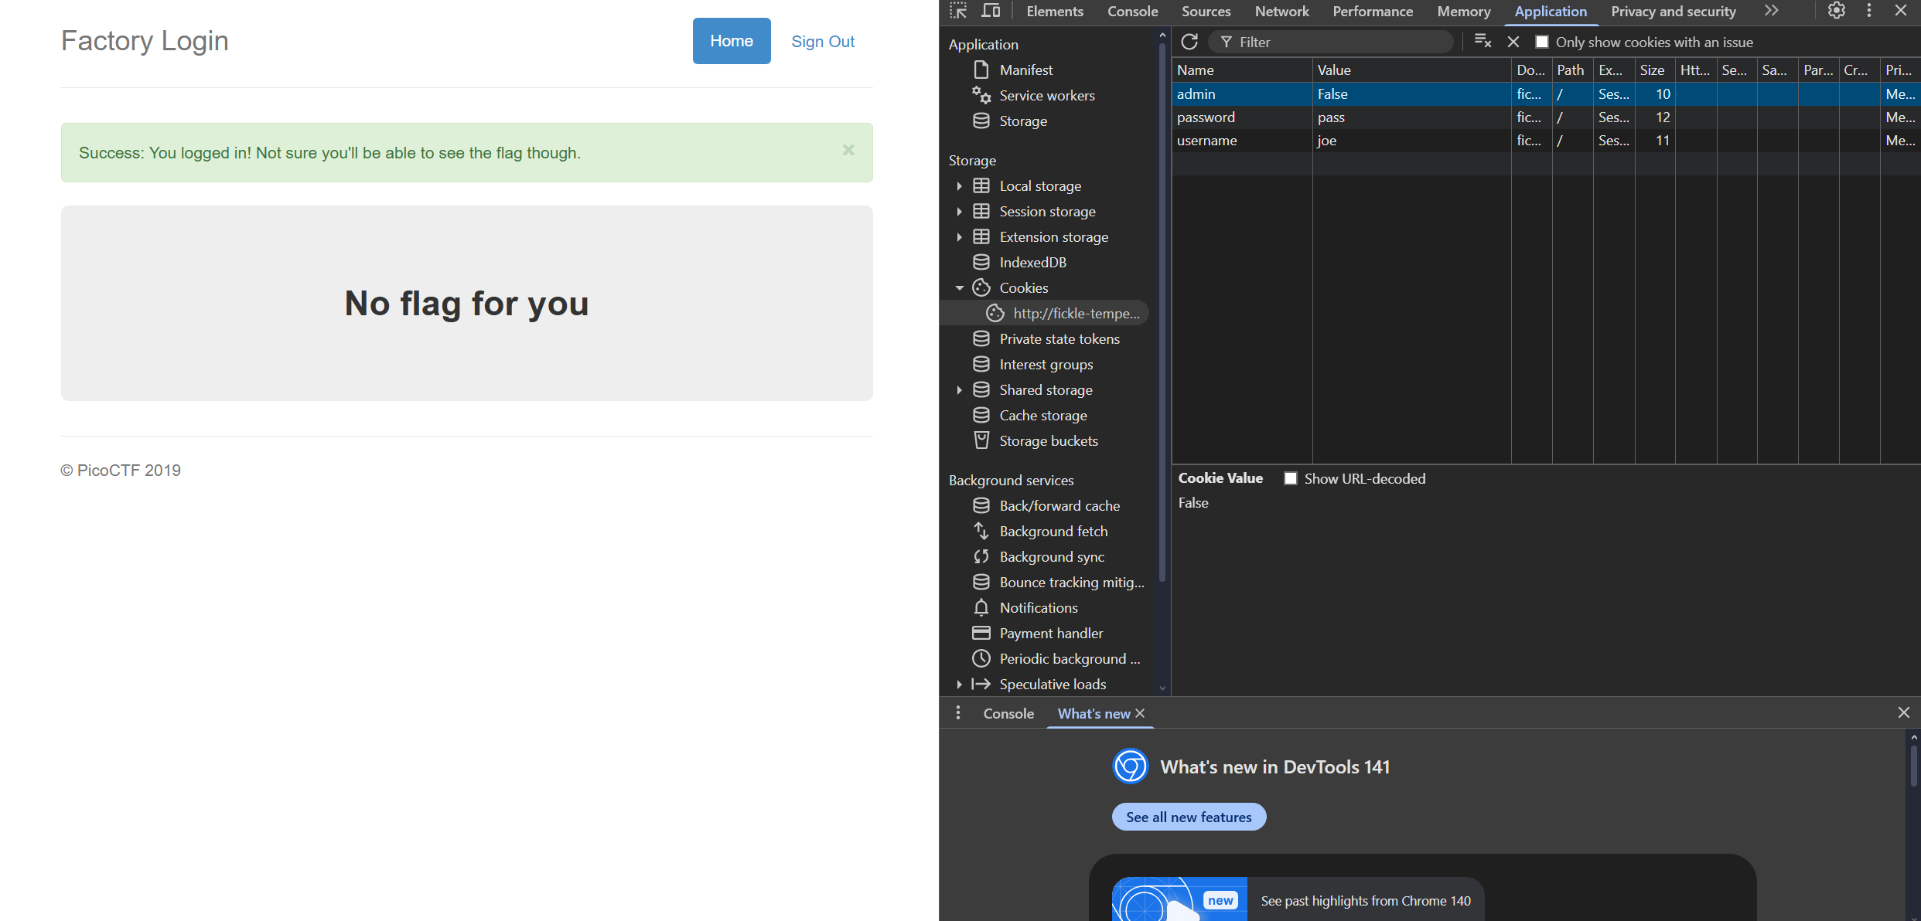Switch to the Network tab
Viewport: 1921px width, 921px height.
1281,11
